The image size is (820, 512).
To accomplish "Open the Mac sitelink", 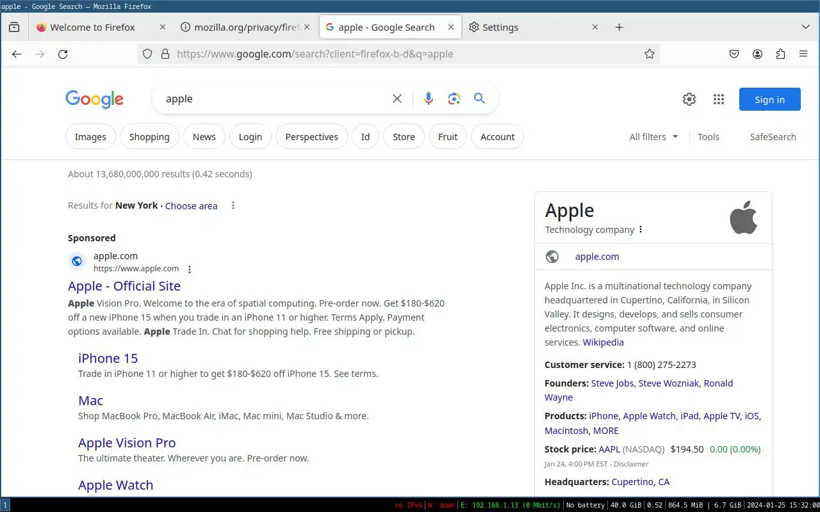I will click(90, 401).
